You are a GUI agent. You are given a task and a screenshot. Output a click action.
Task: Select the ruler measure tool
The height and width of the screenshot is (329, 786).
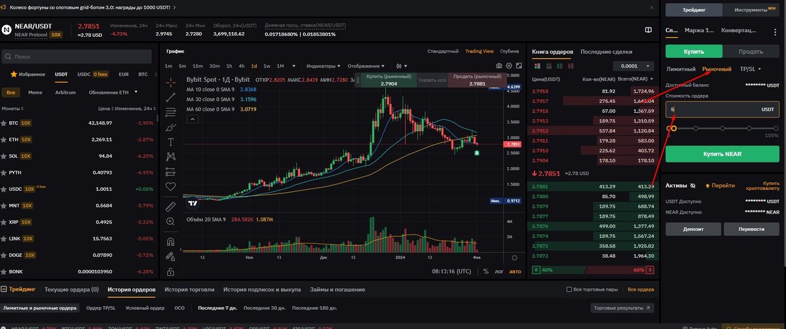pyautogui.click(x=171, y=206)
